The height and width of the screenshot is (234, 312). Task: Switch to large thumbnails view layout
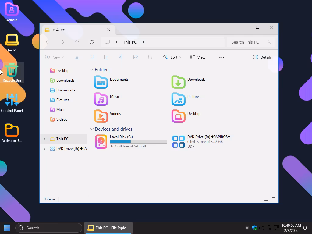pos(274,199)
